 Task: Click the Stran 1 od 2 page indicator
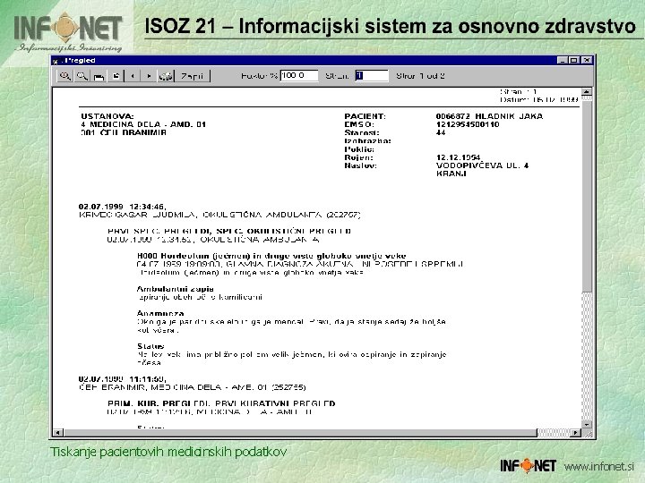(x=420, y=76)
